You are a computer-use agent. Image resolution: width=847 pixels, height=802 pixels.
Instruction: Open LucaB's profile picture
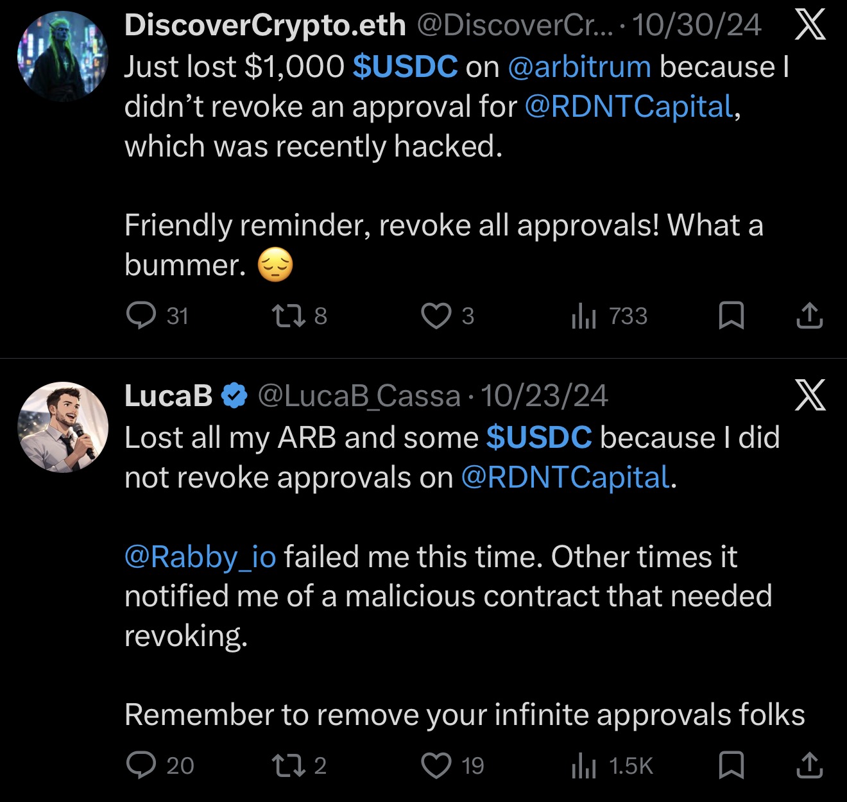[63, 427]
